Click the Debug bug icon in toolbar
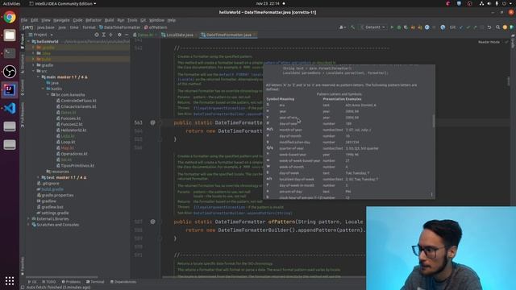 (399, 27)
